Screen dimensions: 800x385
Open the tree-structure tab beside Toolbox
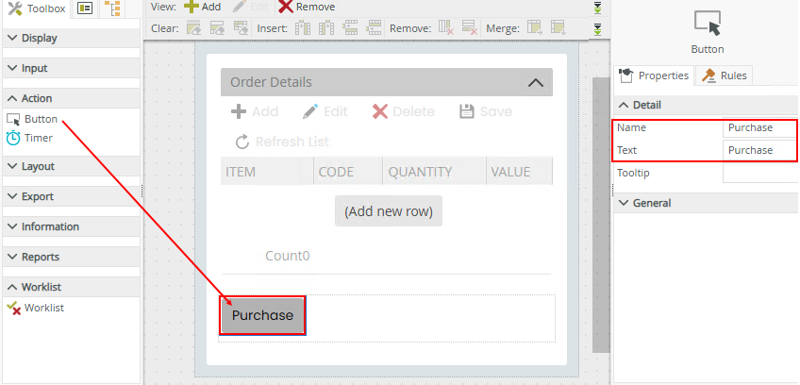[x=110, y=8]
